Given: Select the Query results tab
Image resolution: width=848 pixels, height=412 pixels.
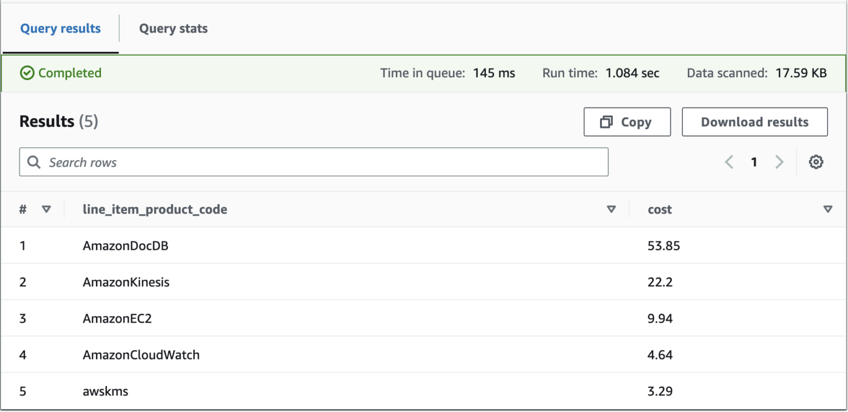Looking at the screenshot, I should click(x=60, y=28).
